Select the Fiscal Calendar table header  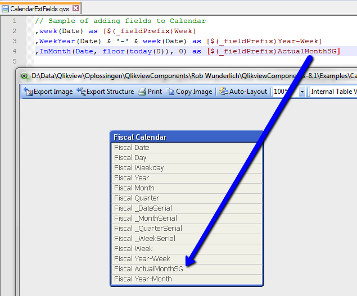click(187, 137)
